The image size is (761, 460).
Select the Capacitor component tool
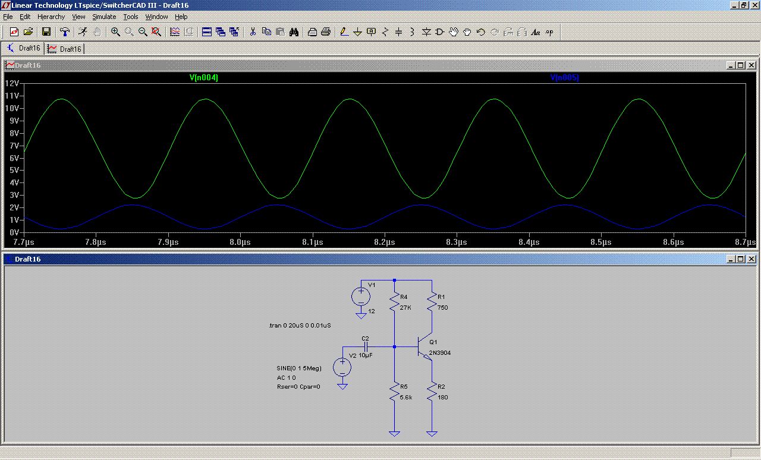point(398,32)
